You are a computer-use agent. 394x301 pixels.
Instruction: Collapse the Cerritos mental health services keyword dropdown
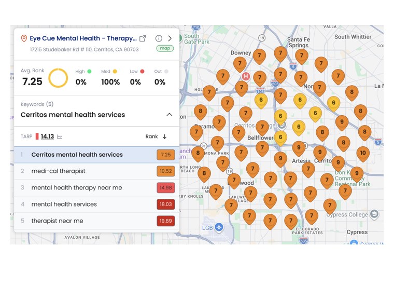pos(170,115)
